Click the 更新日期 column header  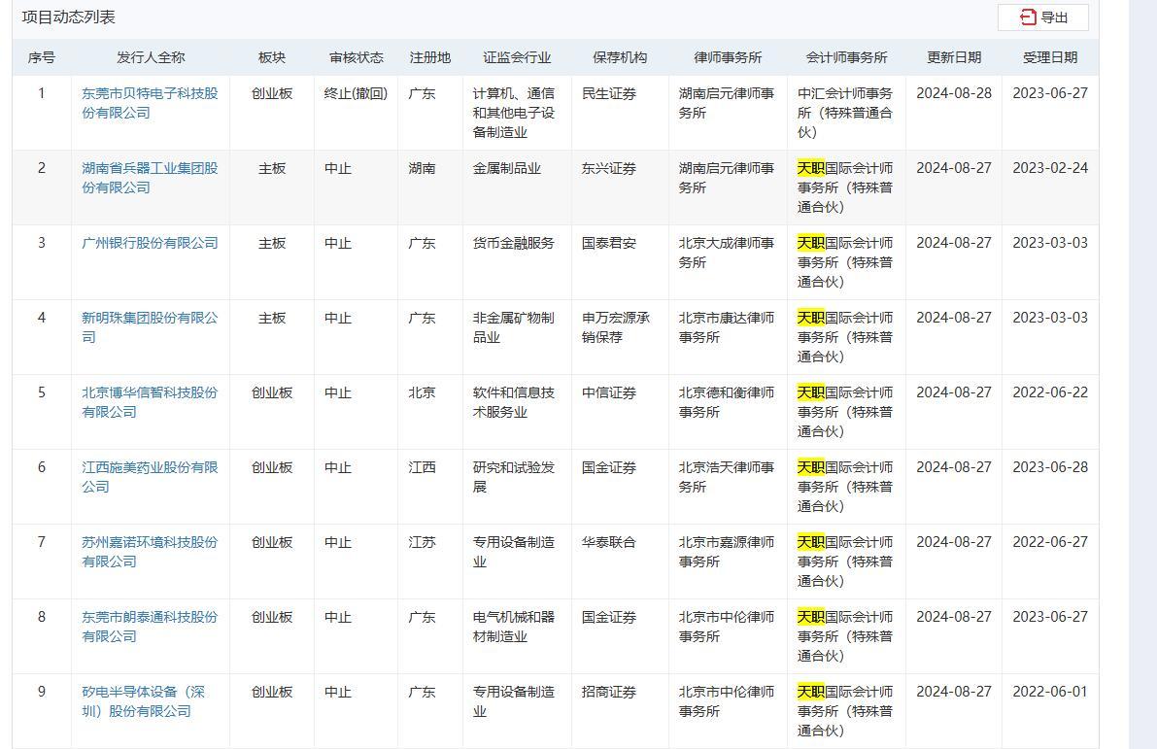click(x=954, y=57)
